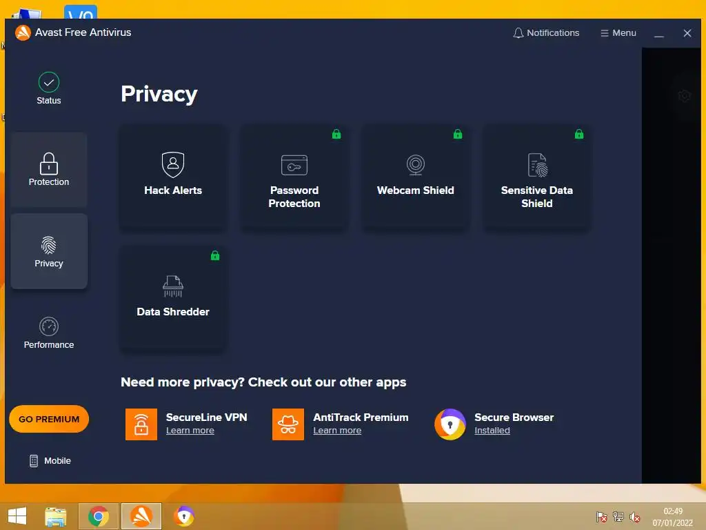Click green lock on Password Protection
The height and width of the screenshot is (530, 706).
(x=336, y=134)
